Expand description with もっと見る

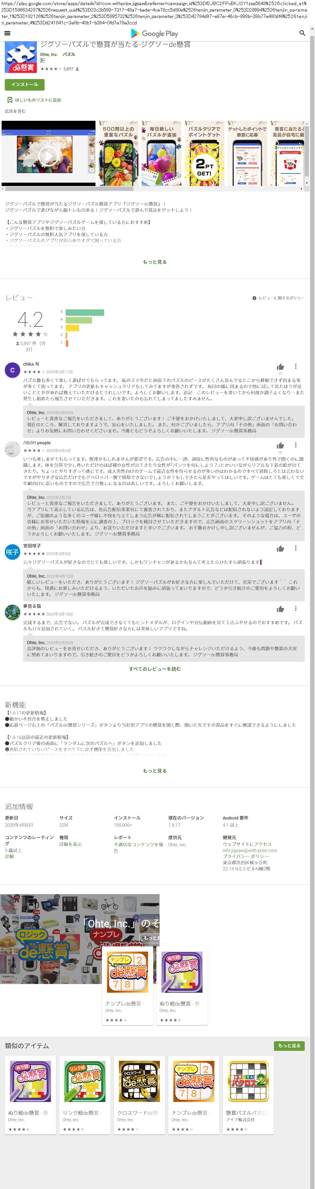(155, 262)
